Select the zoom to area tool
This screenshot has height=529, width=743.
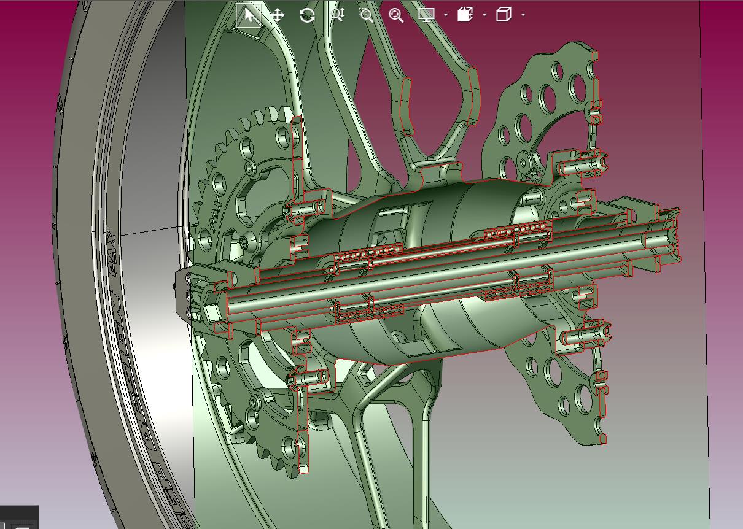pos(367,15)
